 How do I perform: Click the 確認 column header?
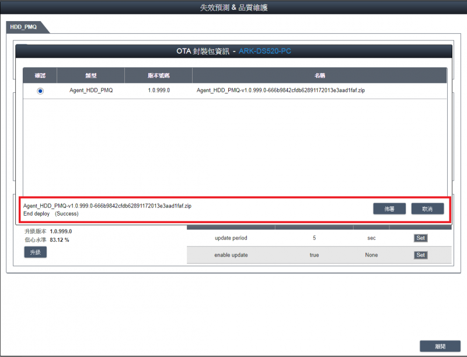click(40, 75)
